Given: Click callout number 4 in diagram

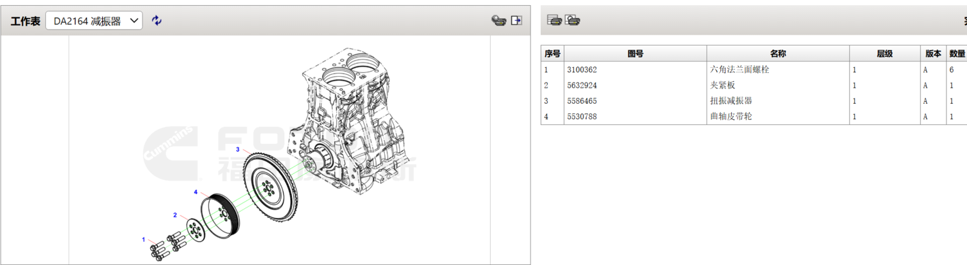Looking at the screenshot, I should [196, 192].
